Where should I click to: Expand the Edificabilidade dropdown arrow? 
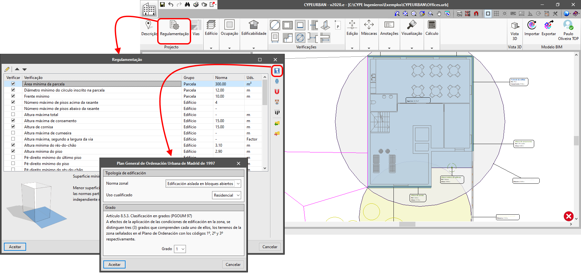click(x=254, y=48)
